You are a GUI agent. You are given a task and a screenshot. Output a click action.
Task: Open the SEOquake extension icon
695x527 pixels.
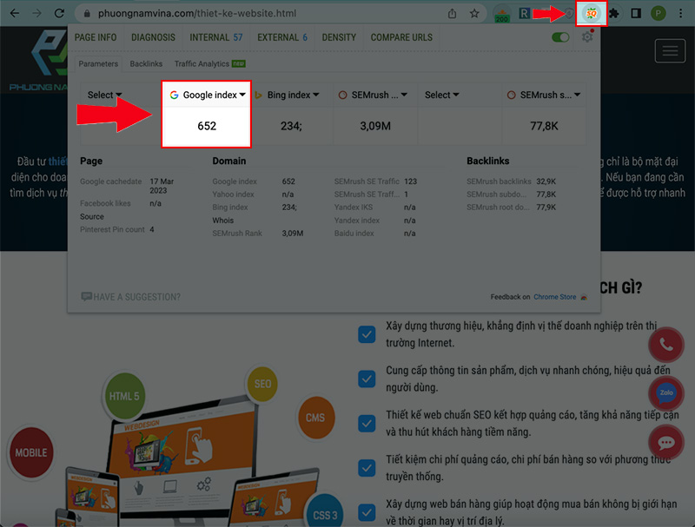(x=592, y=14)
